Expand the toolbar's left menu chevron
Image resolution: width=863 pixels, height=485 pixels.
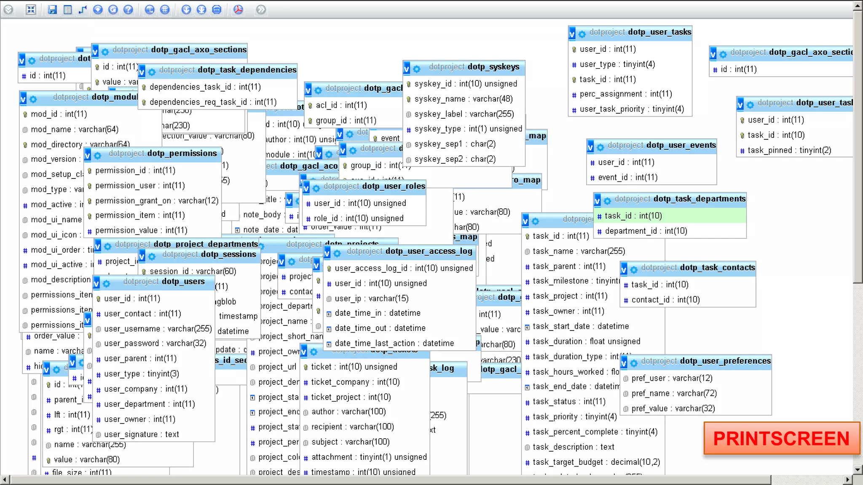coord(8,9)
